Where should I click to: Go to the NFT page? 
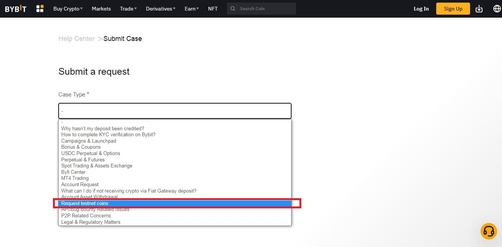coord(213,9)
